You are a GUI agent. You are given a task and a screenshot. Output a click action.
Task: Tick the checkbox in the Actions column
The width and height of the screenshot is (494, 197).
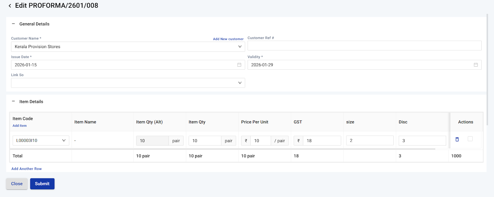click(470, 139)
